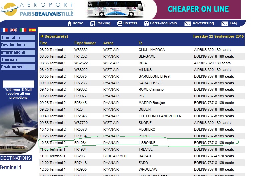The height and width of the screenshot is (176, 257).
Task: Open the Timetable sidebar button
Action: pyautogui.click(x=18, y=38)
